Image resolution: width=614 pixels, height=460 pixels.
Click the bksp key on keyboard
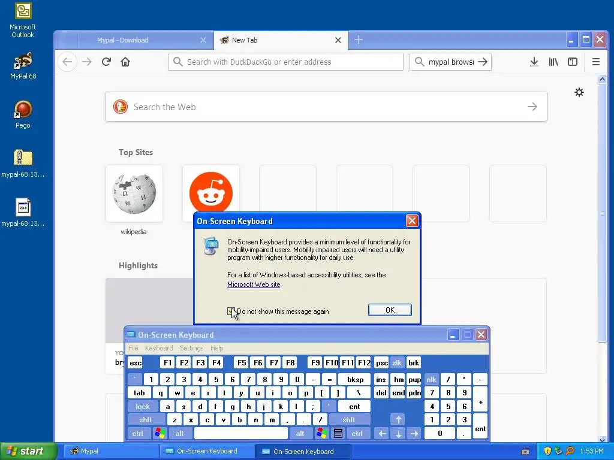[355, 379]
